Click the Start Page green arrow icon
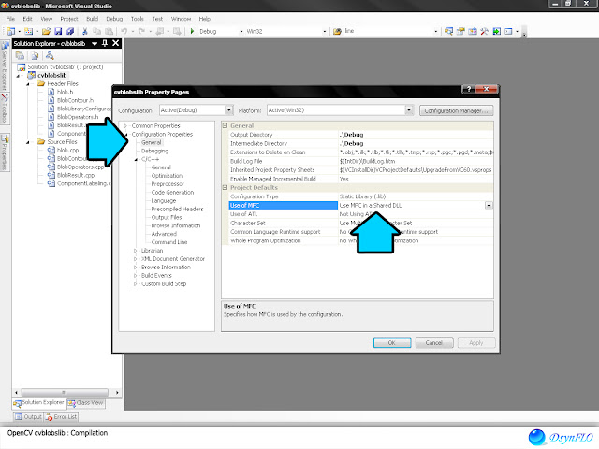The height and width of the screenshot is (449, 599). point(496,31)
